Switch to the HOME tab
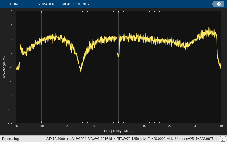Image resolution: width=227 pixels, height=142 pixels. (x=15, y=4)
